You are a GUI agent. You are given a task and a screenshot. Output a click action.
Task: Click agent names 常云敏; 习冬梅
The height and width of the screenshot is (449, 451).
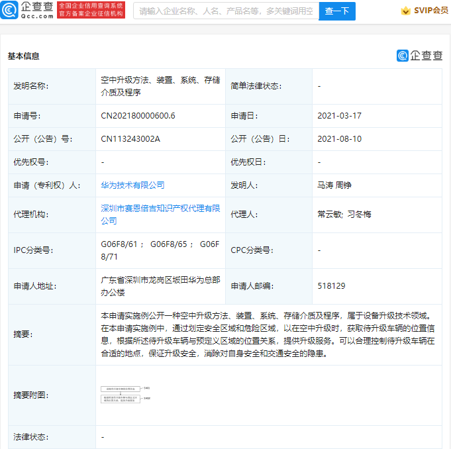pos(344,215)
